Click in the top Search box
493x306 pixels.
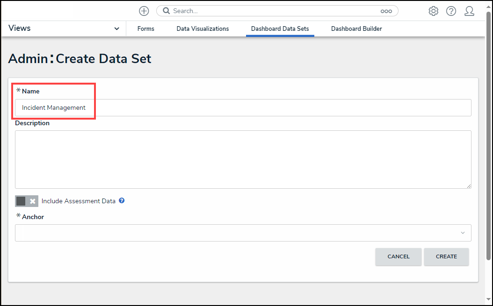[x=276, y=11]
